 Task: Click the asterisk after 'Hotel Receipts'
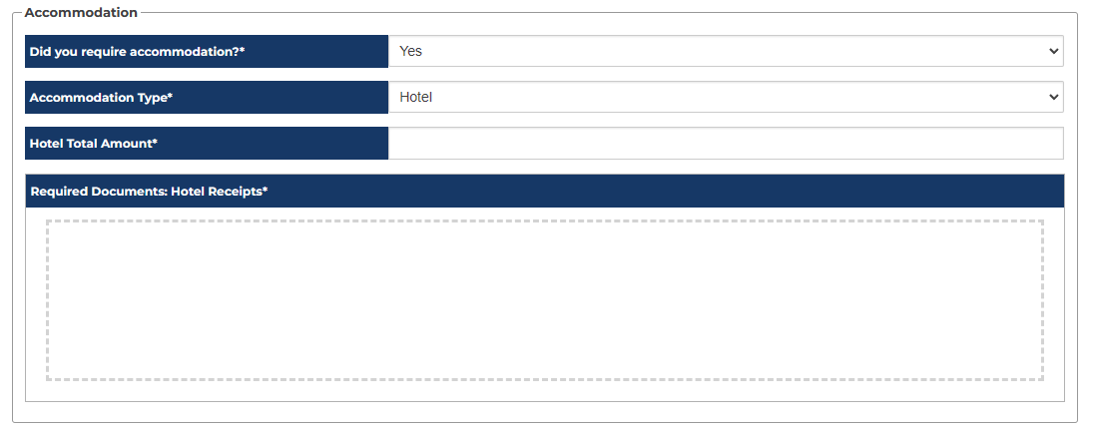pyautogui.click(x=266, y=190)
